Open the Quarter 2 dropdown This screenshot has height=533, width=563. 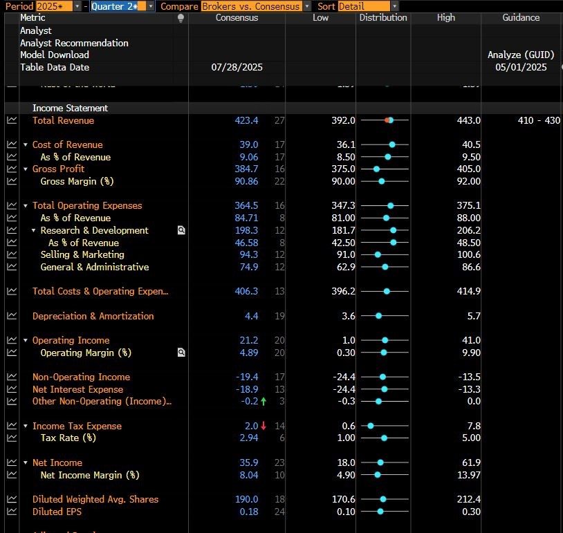point(151,6)
